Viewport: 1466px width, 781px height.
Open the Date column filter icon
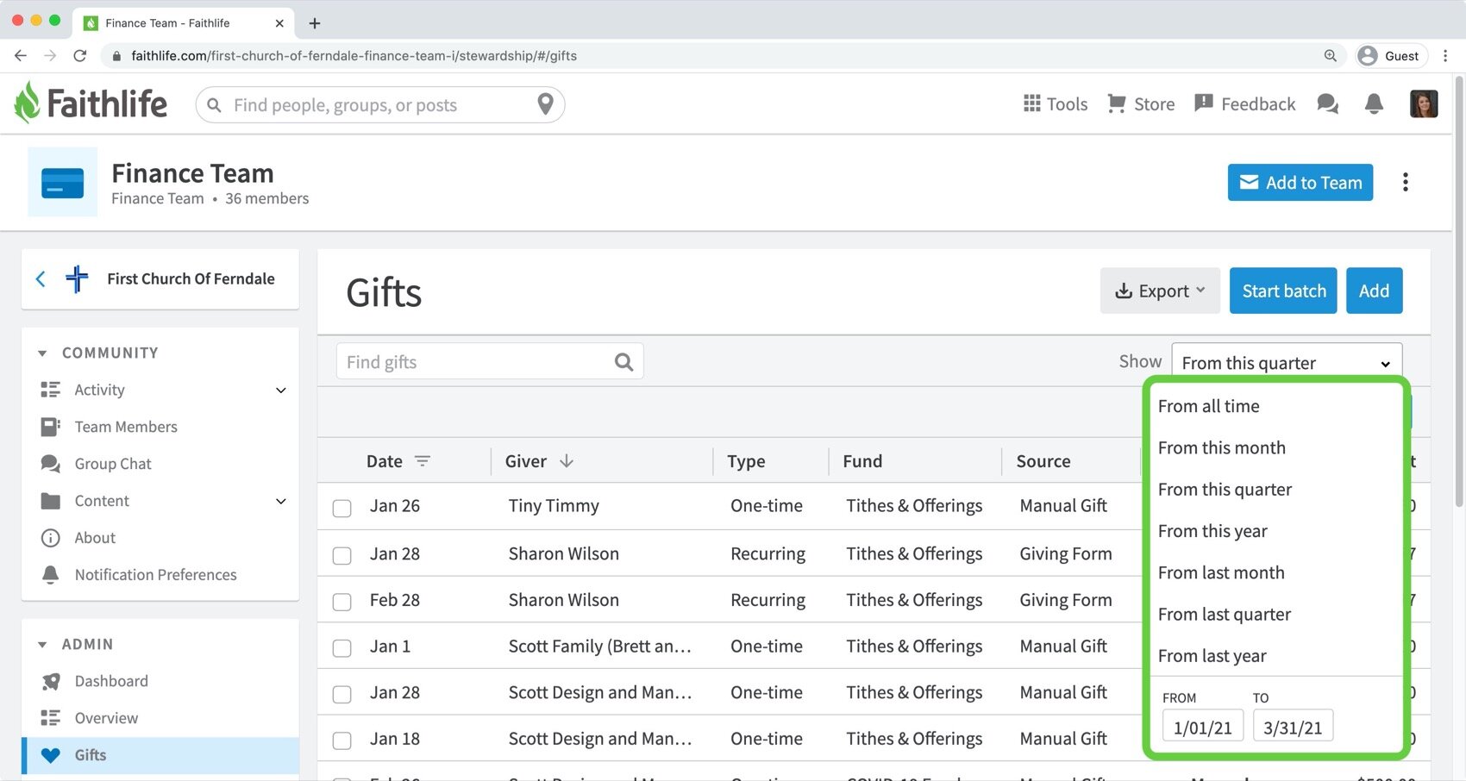pyautogui.click(x=423, y=461)
